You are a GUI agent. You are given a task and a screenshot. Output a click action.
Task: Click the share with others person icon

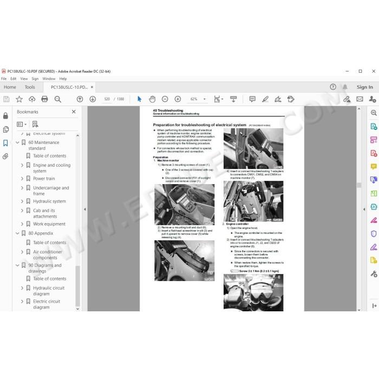373,99
